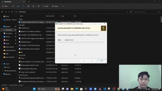Image resolution: width=162 pixels, height=91 pixels.
Task: Click the Cut scissors icon in Explorer toolbar
Action: tap(13, 6)
